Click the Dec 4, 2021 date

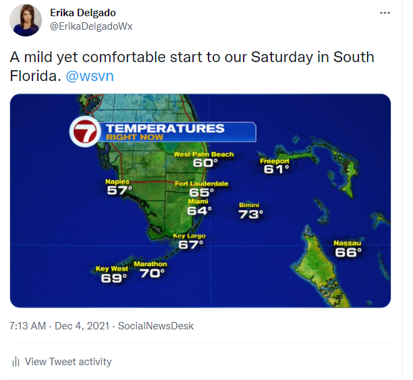82,326
